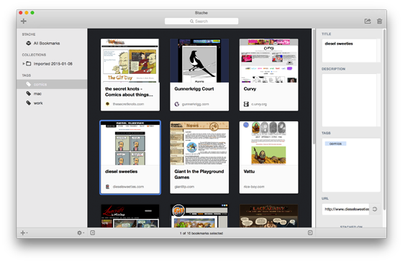
Task: Click the add bookmark plus icon in toolbar
Action: tap(24, 21)
